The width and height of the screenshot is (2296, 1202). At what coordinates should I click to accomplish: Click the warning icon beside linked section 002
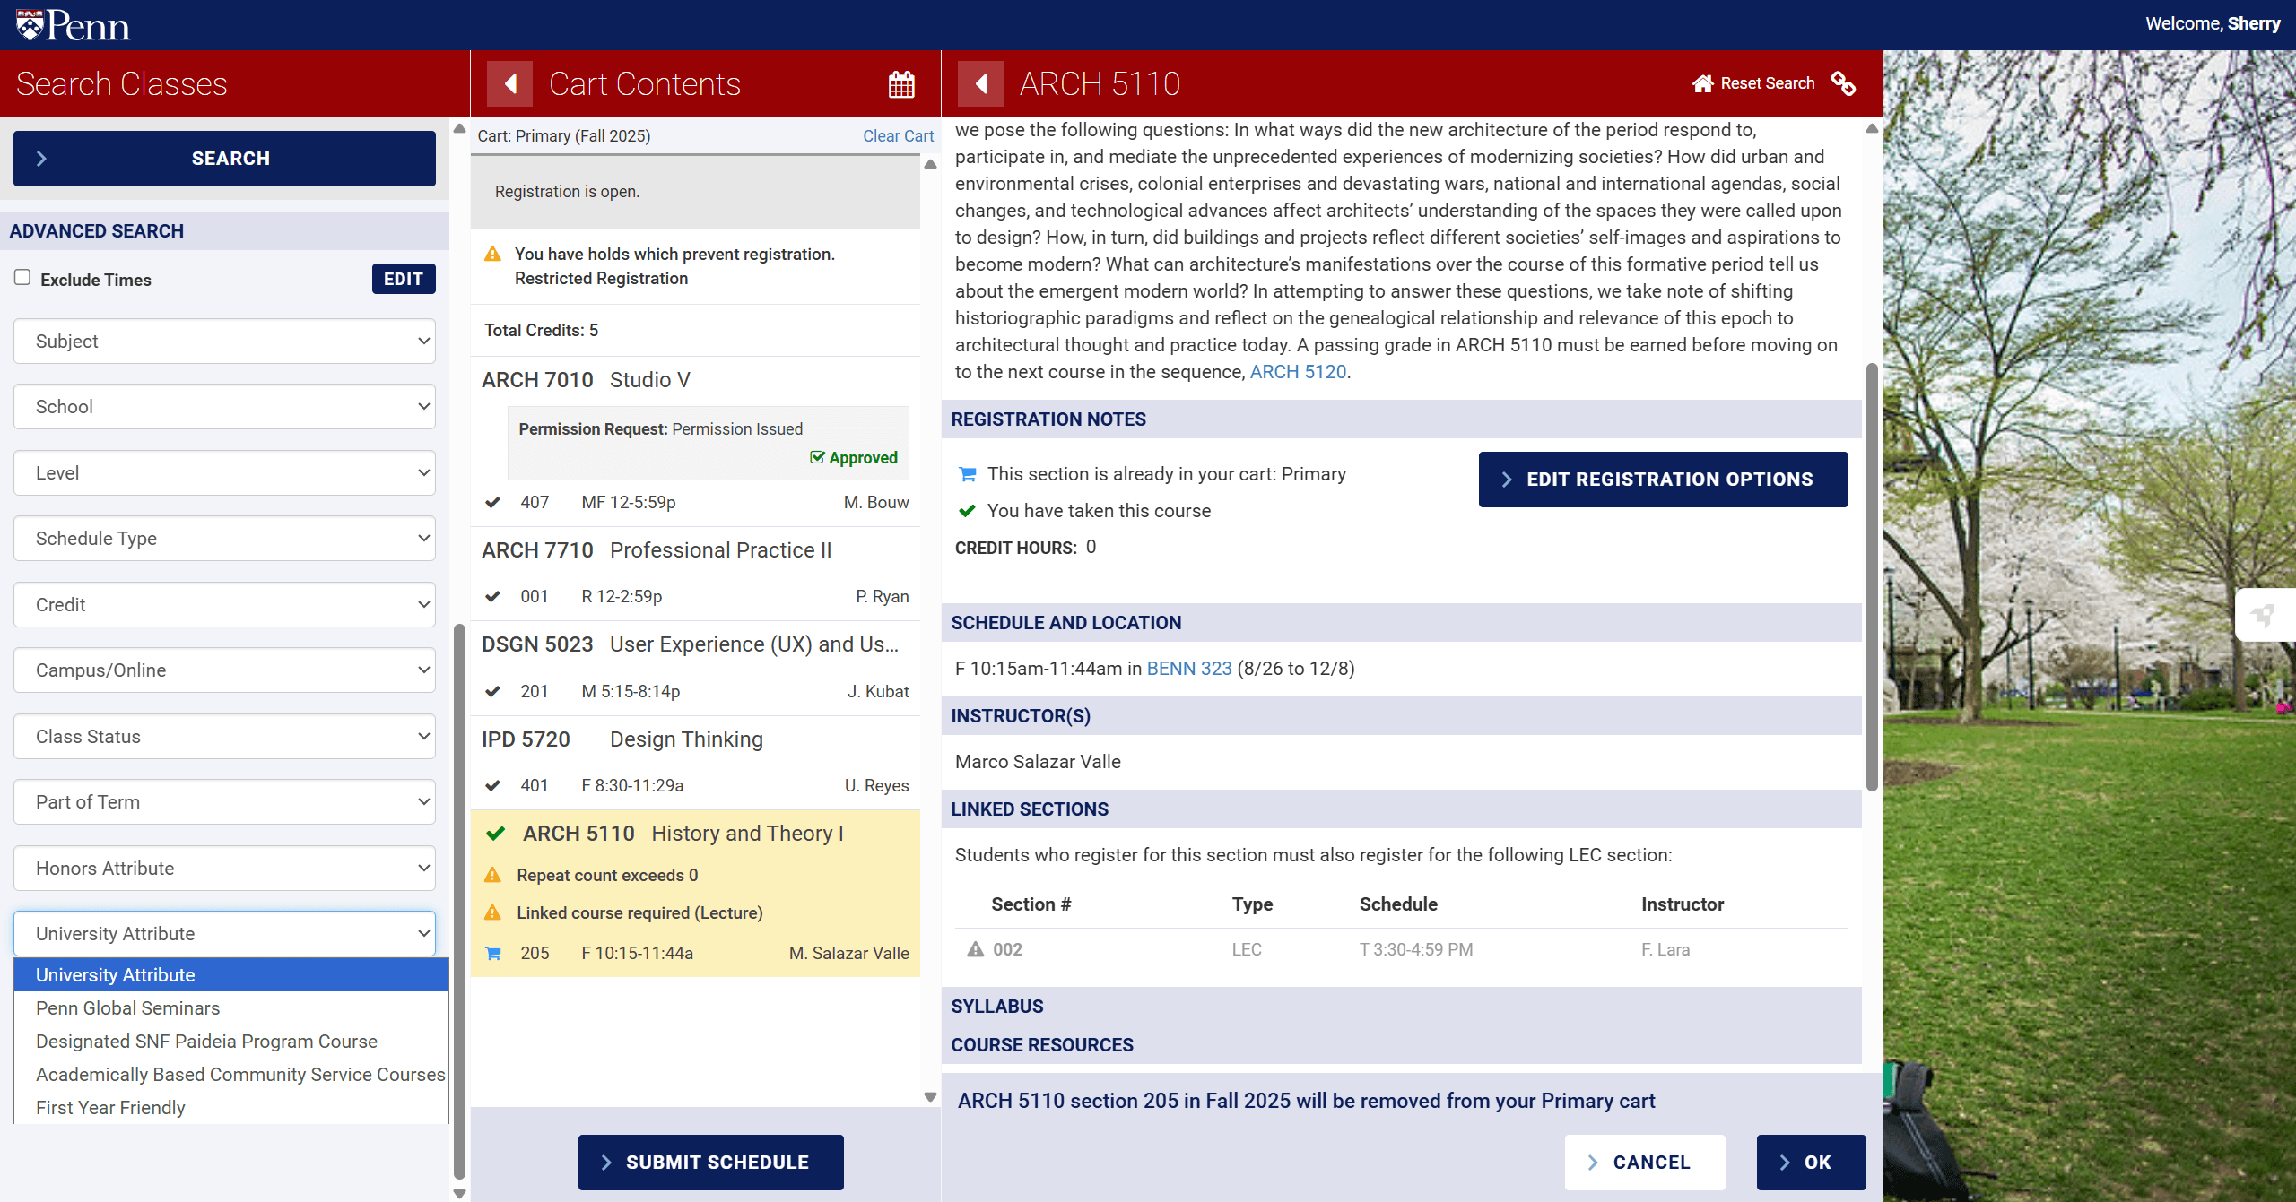click(975, 949)
